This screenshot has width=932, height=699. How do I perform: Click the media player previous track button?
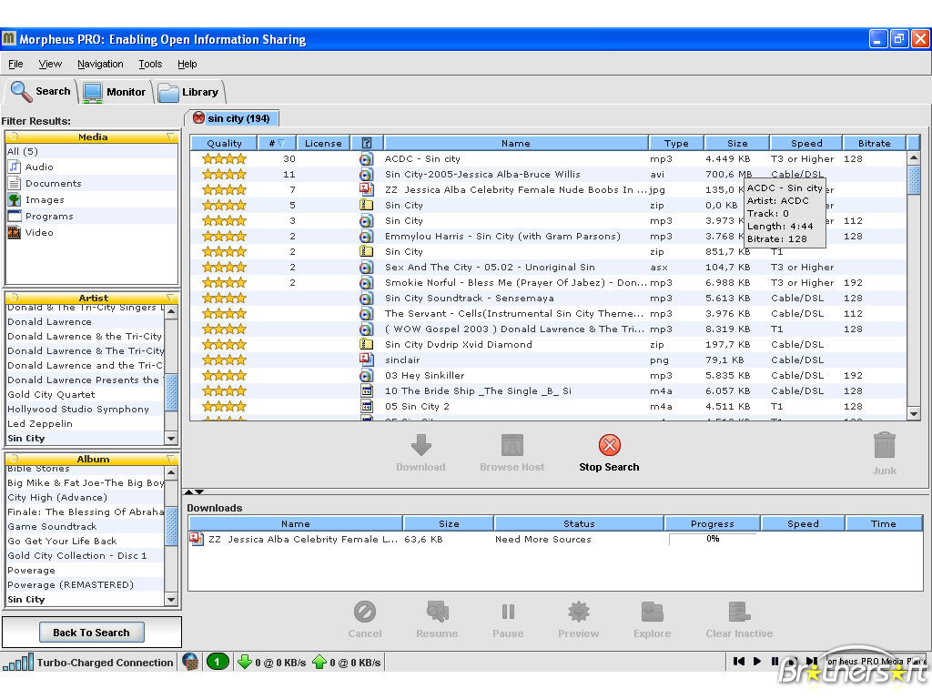[x=739, y=661]
